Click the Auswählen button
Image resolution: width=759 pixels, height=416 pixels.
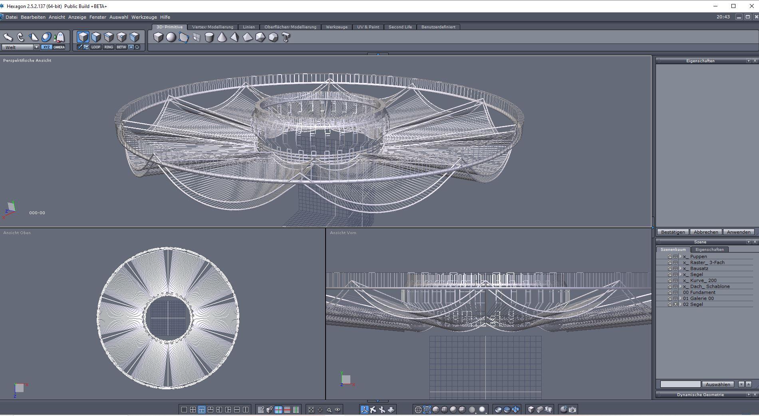718,384
